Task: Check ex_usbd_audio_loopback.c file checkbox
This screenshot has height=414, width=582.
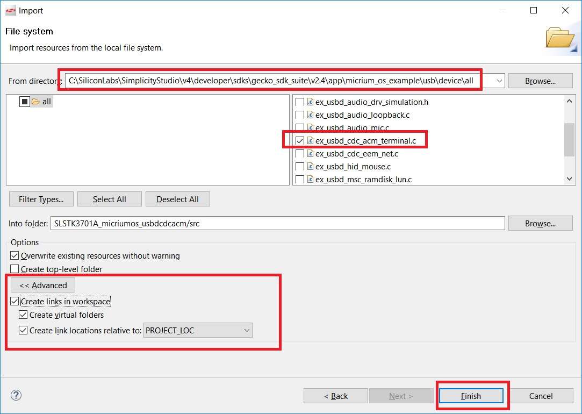Action: click(299, 115)
